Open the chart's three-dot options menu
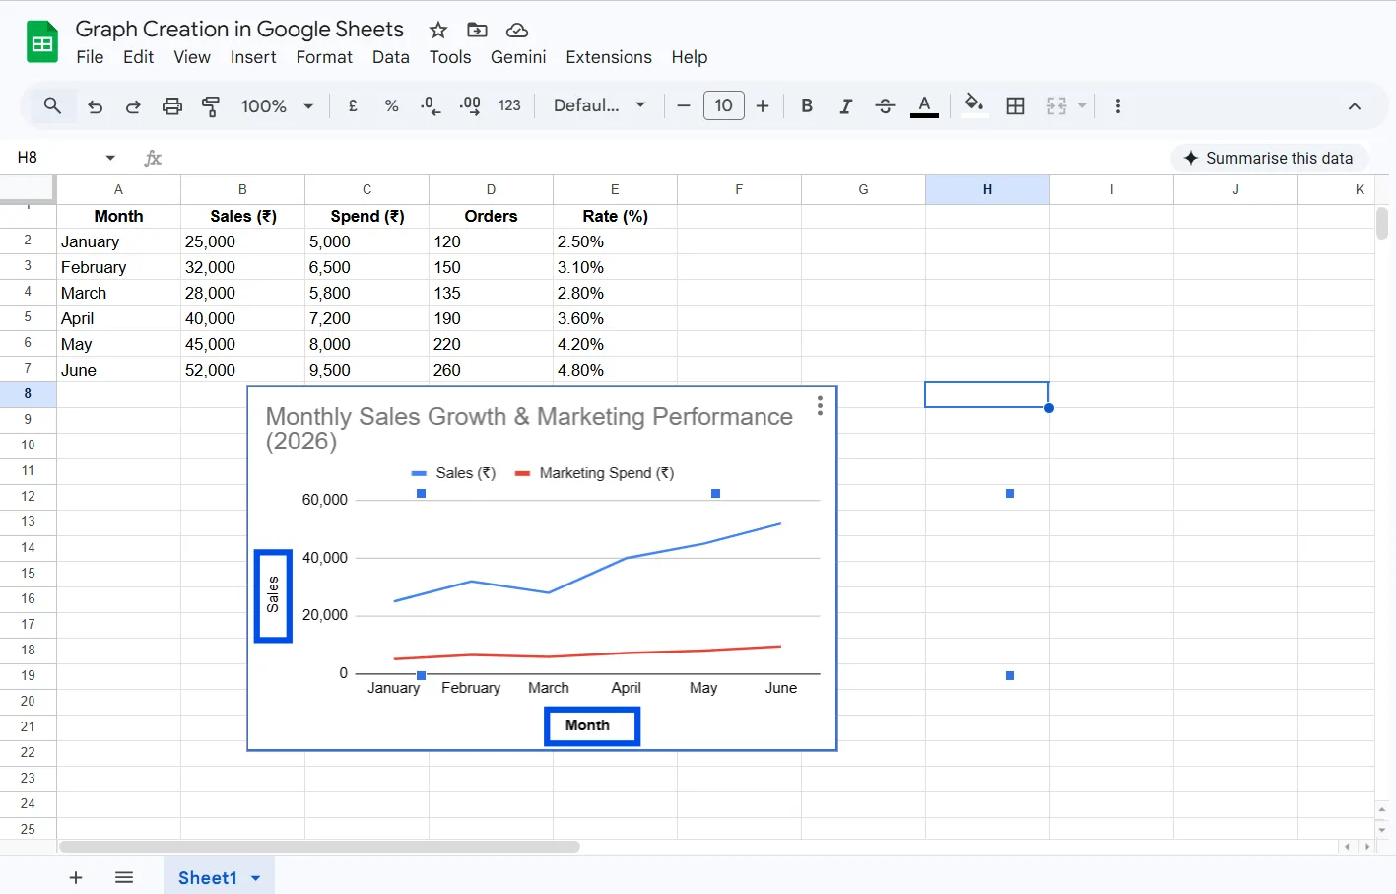The image size is (1396, 894). coord(819,406)
